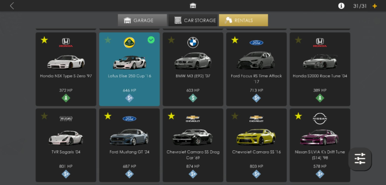Select the yellow Chevrolet Camaro SS '16 image

tap(256, 137)
